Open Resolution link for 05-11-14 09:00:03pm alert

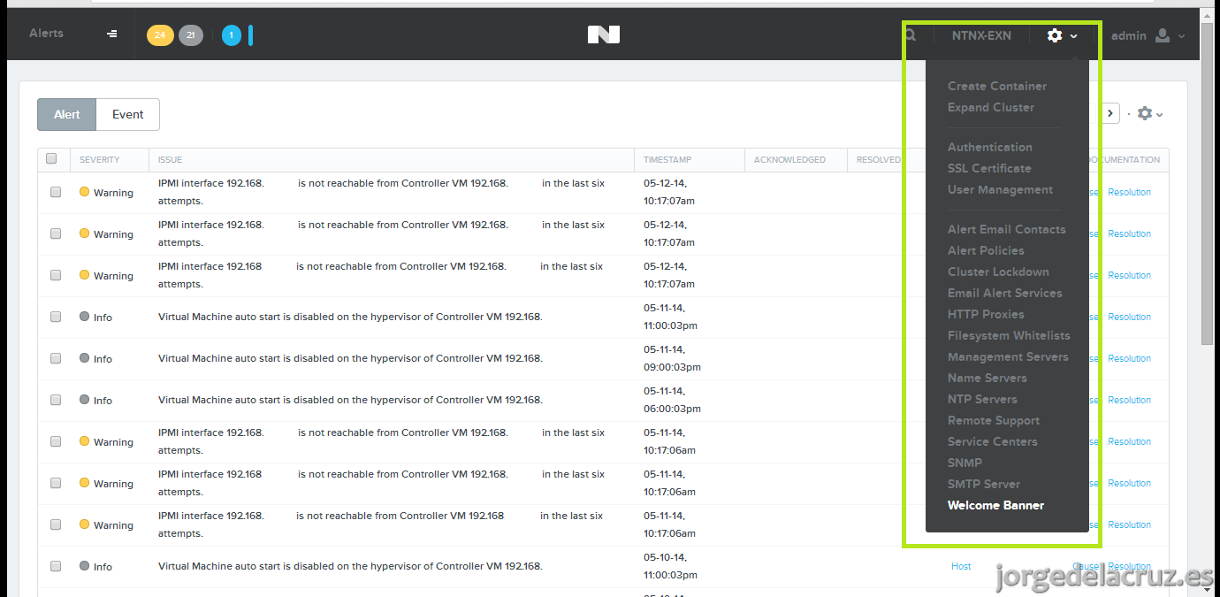click(x=1129, y=358)
